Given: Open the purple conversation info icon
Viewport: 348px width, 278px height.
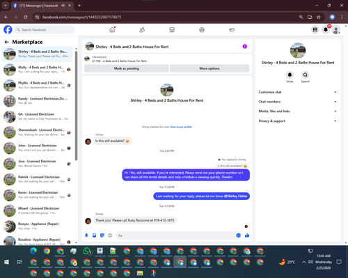Looking at the screenshot, I should coord(245,47).
